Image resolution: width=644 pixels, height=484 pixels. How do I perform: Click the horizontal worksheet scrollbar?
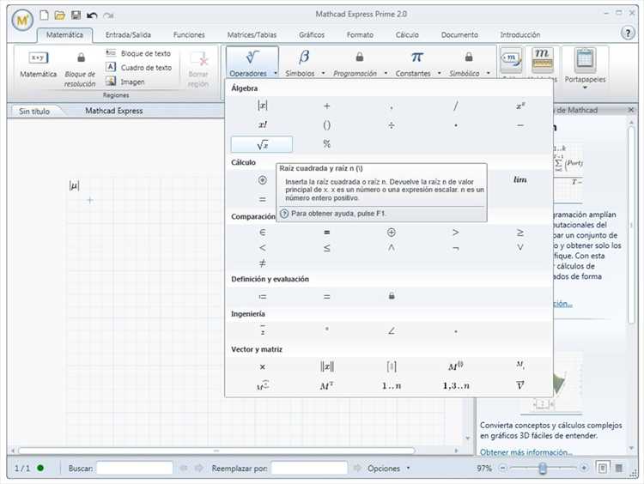pos(216,451)
